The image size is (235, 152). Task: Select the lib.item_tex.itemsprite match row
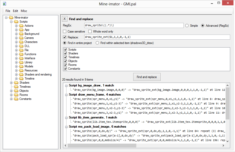149,122
